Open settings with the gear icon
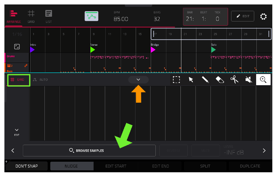This screenshot has width=277, height=177. point(263,16)
